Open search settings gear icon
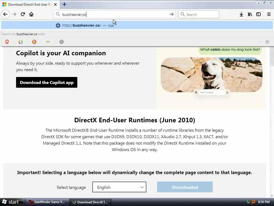Image resolution: width=274 pixels, height=206 pixels. pos(267,42)
